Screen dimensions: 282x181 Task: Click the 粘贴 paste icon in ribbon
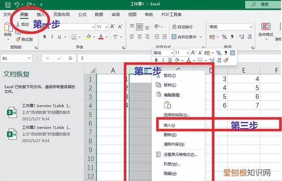[8, 27]
